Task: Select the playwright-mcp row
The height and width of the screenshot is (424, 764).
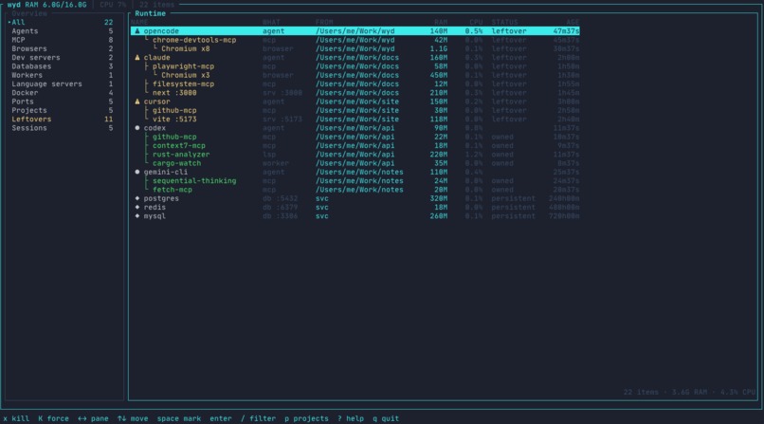Action: tap(355, 66)
